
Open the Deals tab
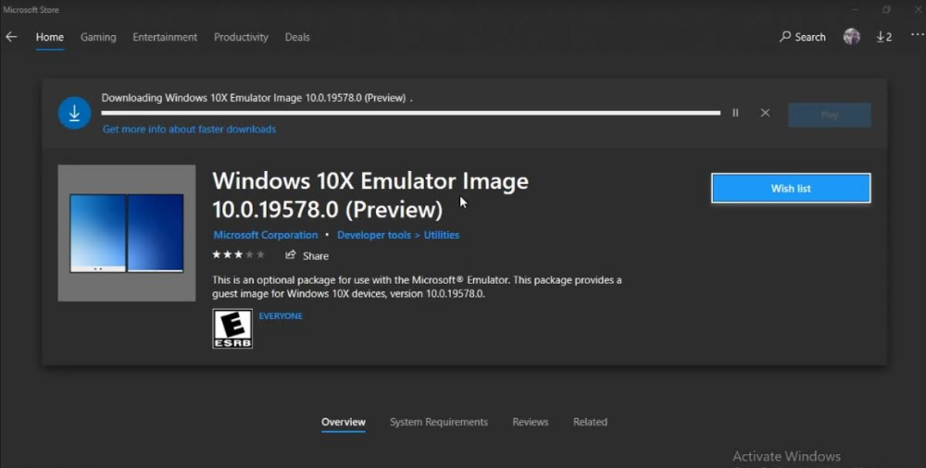click(297, 37)
